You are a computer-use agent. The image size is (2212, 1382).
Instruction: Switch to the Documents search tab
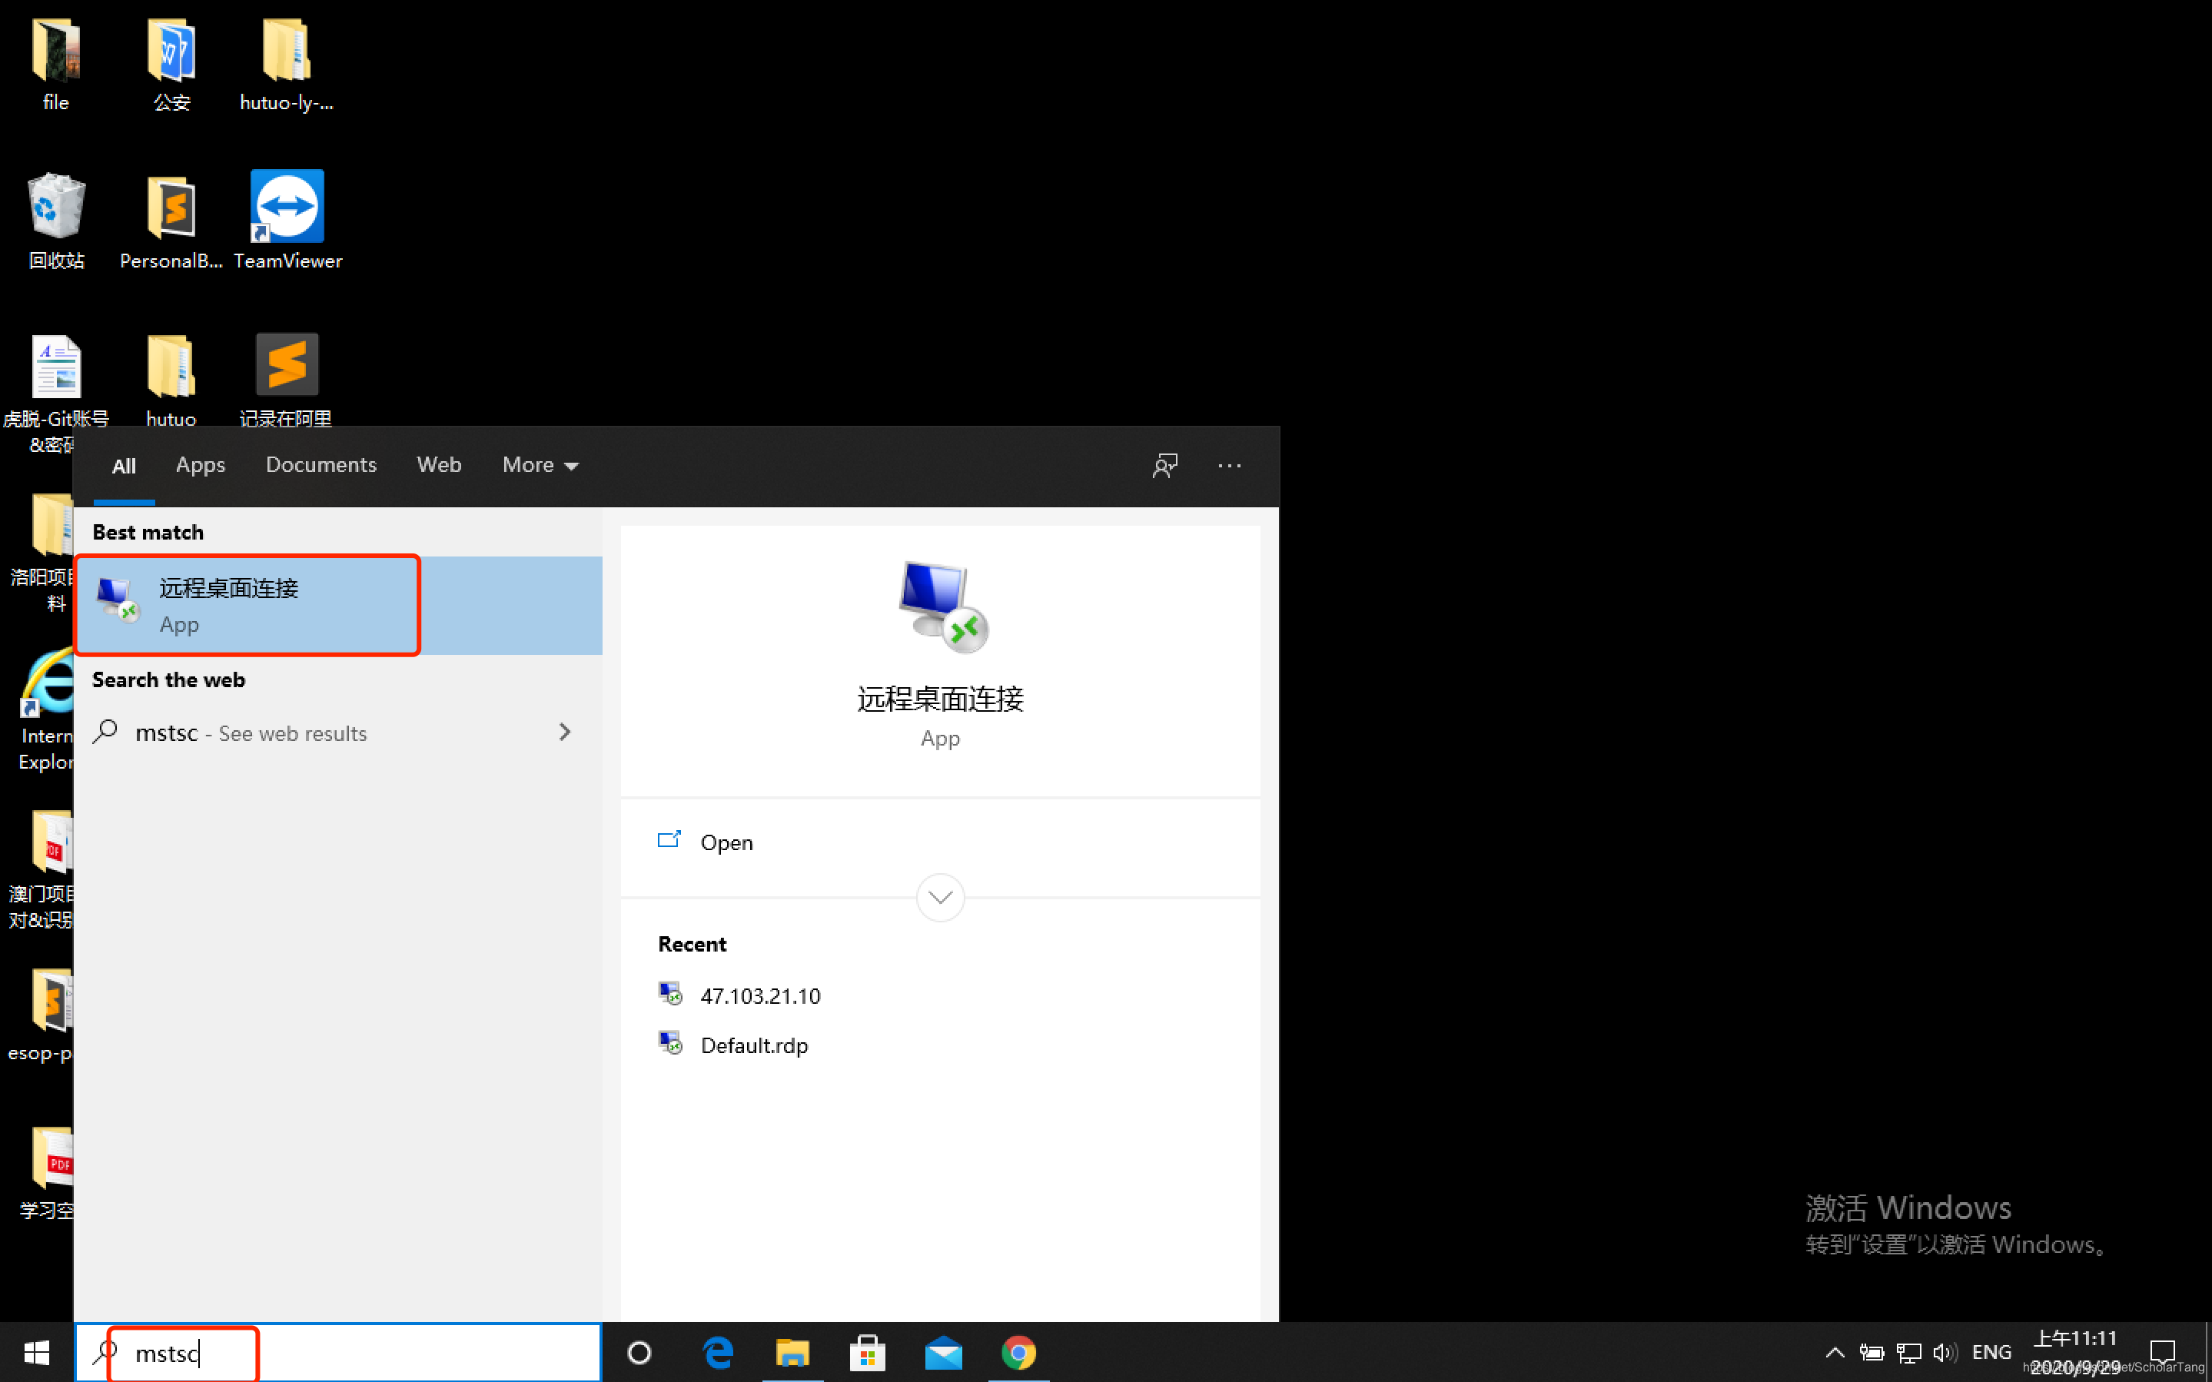[321, 465]
